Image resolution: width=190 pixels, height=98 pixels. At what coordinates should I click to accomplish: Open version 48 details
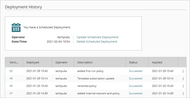click(x=11, y=86)
